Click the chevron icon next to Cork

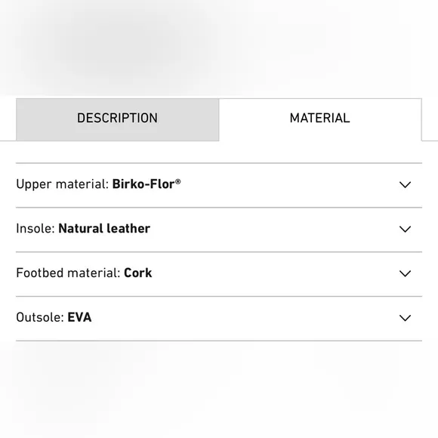point(405,273)
